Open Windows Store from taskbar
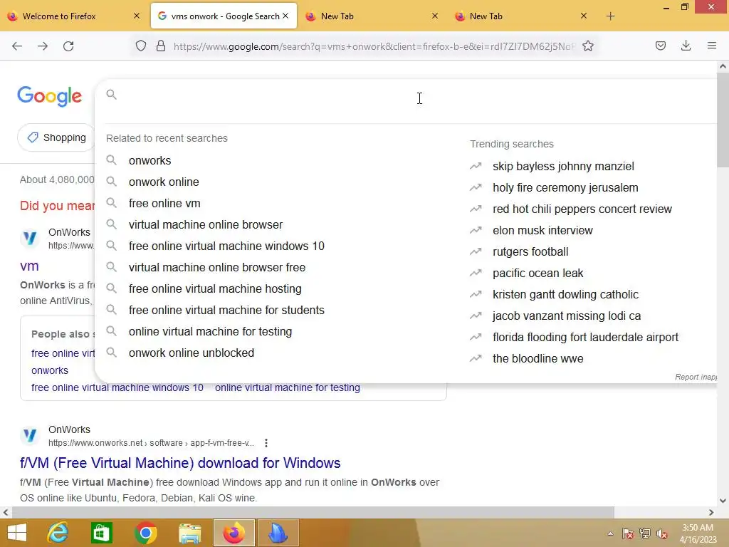 101,533
